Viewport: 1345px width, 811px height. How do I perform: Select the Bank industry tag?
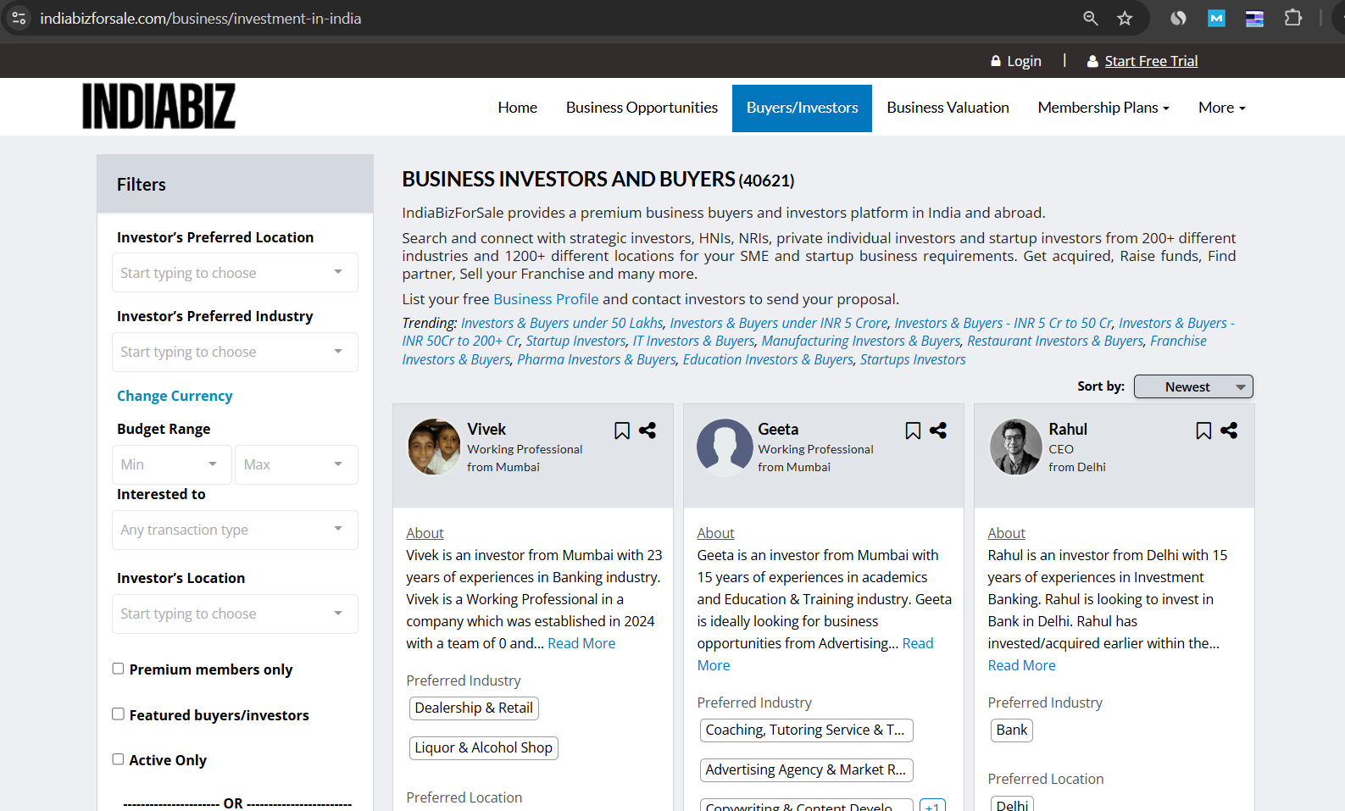point(1011,730)
